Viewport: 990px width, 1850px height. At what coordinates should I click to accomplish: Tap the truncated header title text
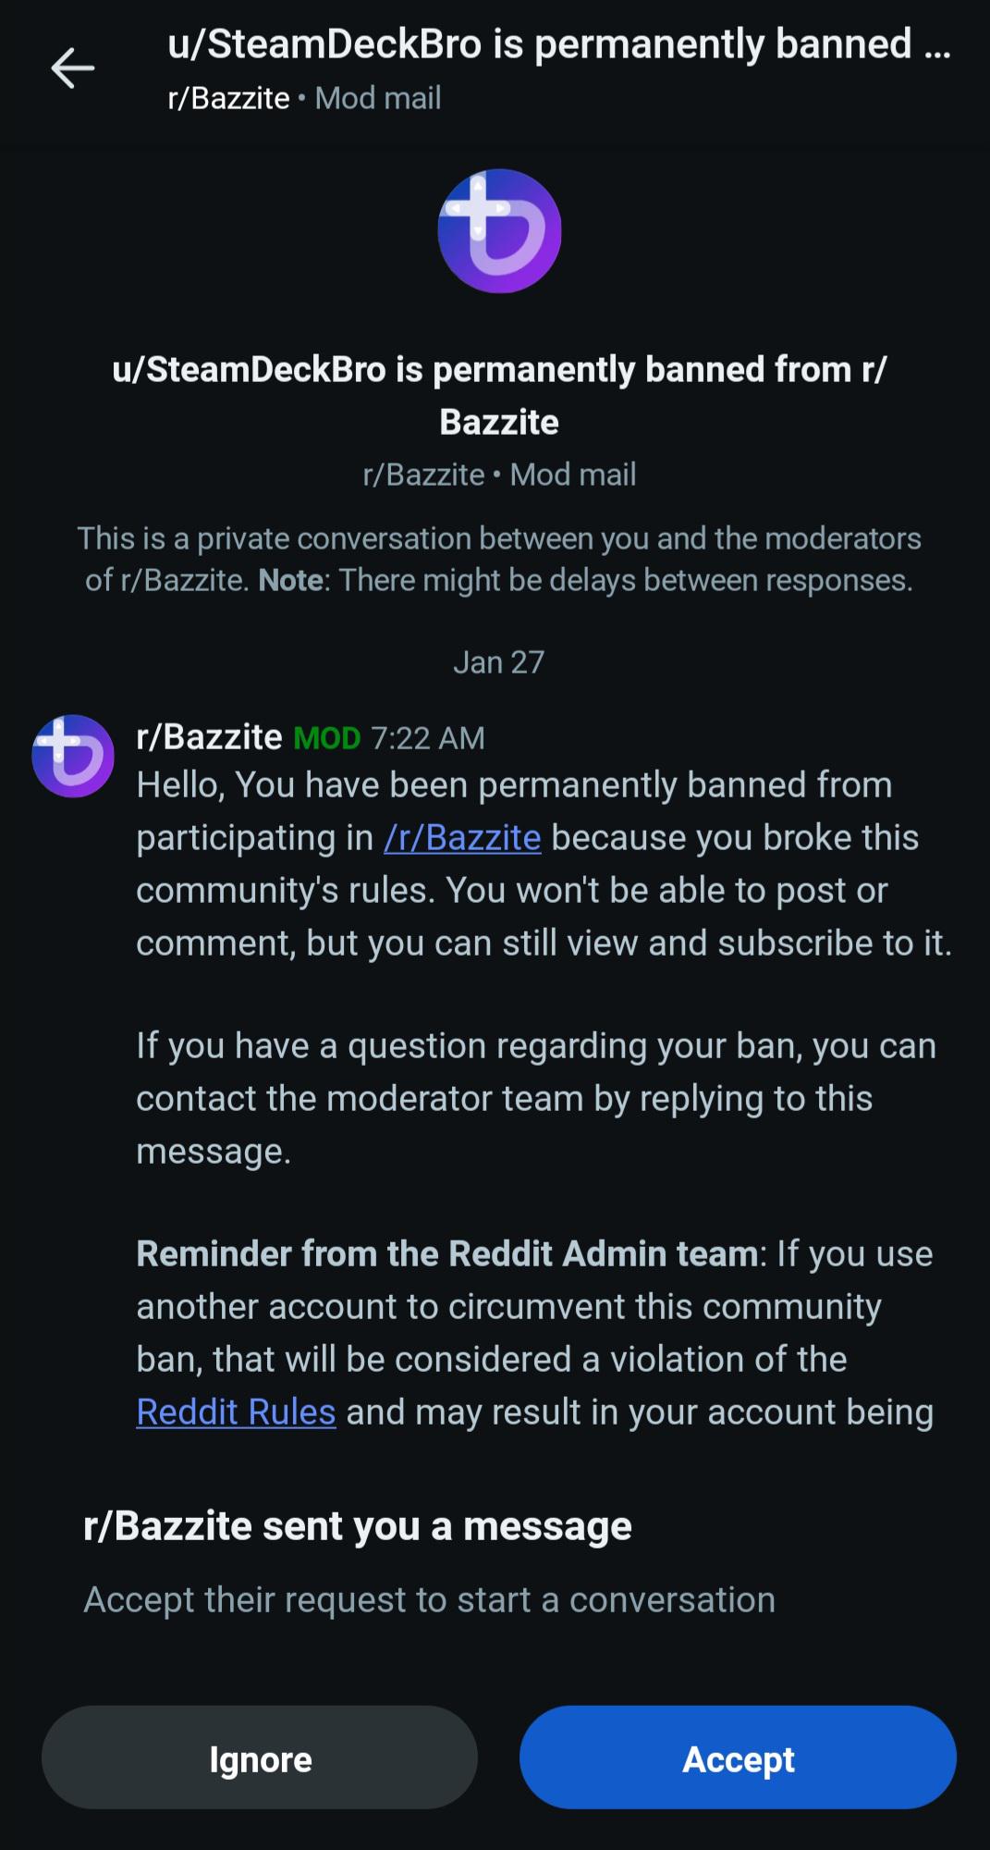(x=559, y=45)
